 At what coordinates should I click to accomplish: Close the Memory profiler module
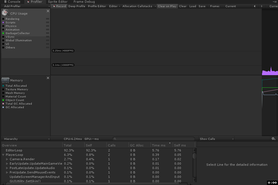(x=48, y=78)
